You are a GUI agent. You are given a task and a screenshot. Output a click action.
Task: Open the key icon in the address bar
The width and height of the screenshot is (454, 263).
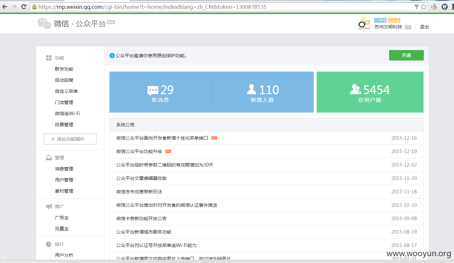coord(416,7)
